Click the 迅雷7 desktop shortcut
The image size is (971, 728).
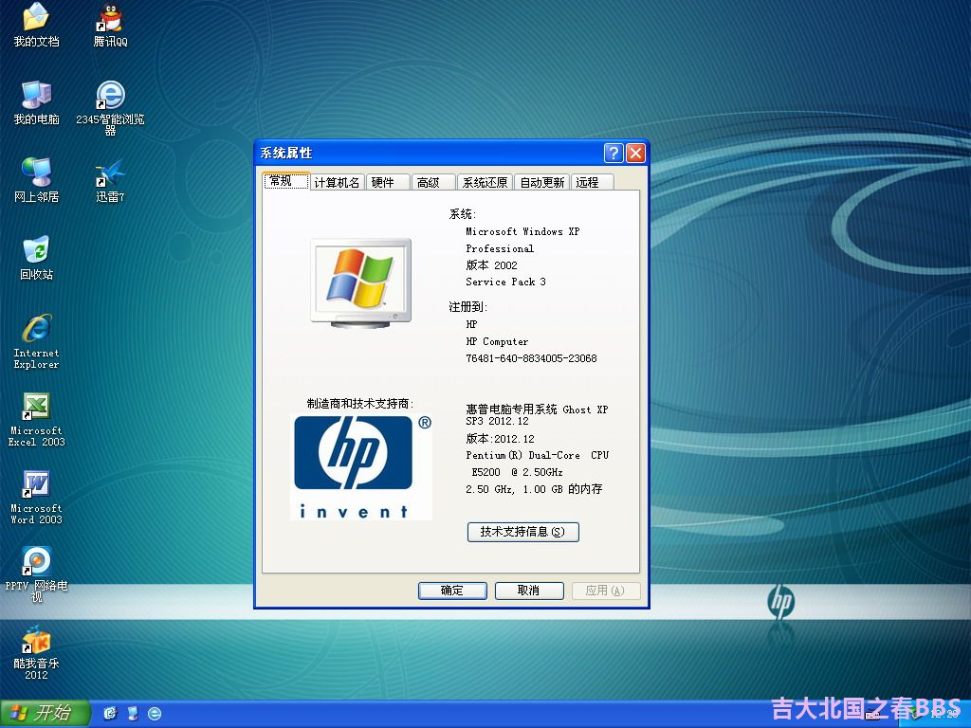pyautogui.click(x=110, y=180)
